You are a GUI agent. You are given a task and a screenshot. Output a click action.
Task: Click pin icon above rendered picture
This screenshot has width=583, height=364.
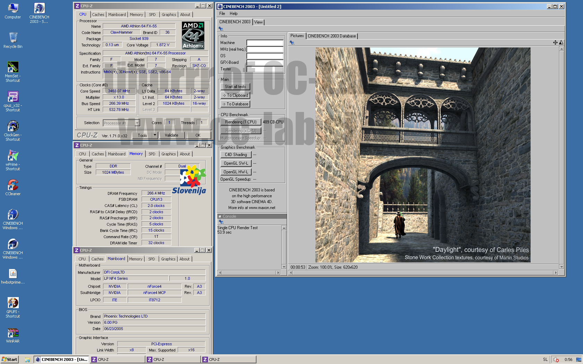(x=292, y=43)
